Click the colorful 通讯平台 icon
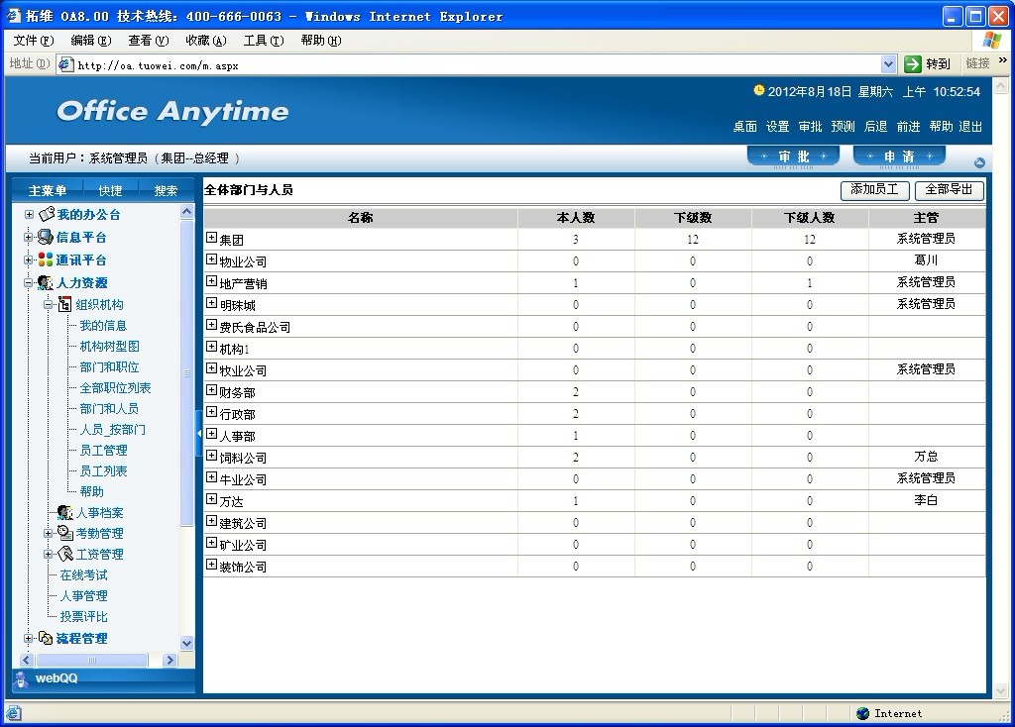This screenshot has width=1015, height=727. pyautogui.click(x=46, y=260)
